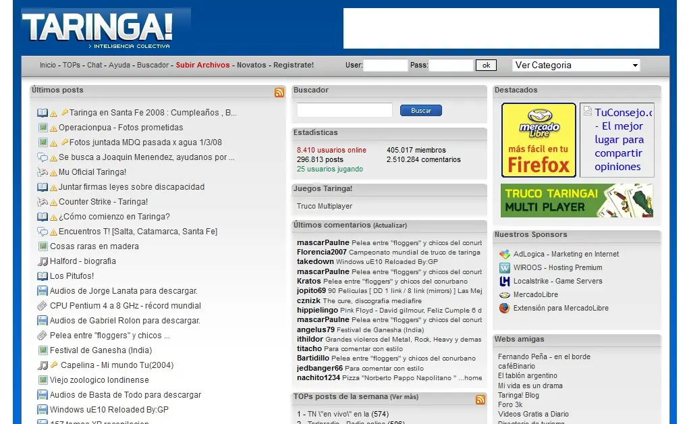Click the speech bubble icon beside Se busca a Joaquin
This screenshot has height=424, width=689.
point(43,157)
